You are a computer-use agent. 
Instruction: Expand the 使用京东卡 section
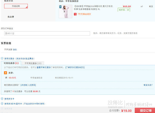[2, 99]
